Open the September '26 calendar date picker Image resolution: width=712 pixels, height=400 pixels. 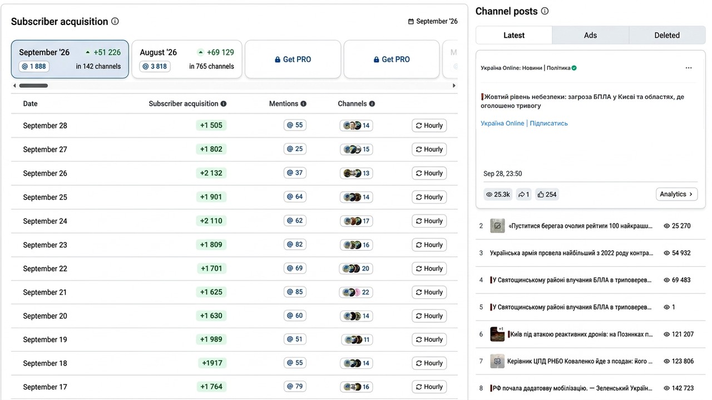[433, 22]
